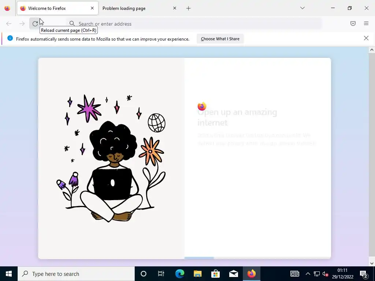
Task: Open the Mail app from the taskbar
Action: click(x=233, y=274)
